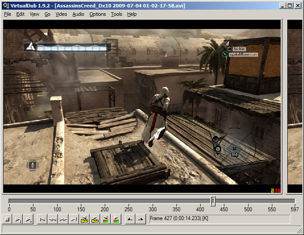Close the VirtualDub window

click(297, 6)
